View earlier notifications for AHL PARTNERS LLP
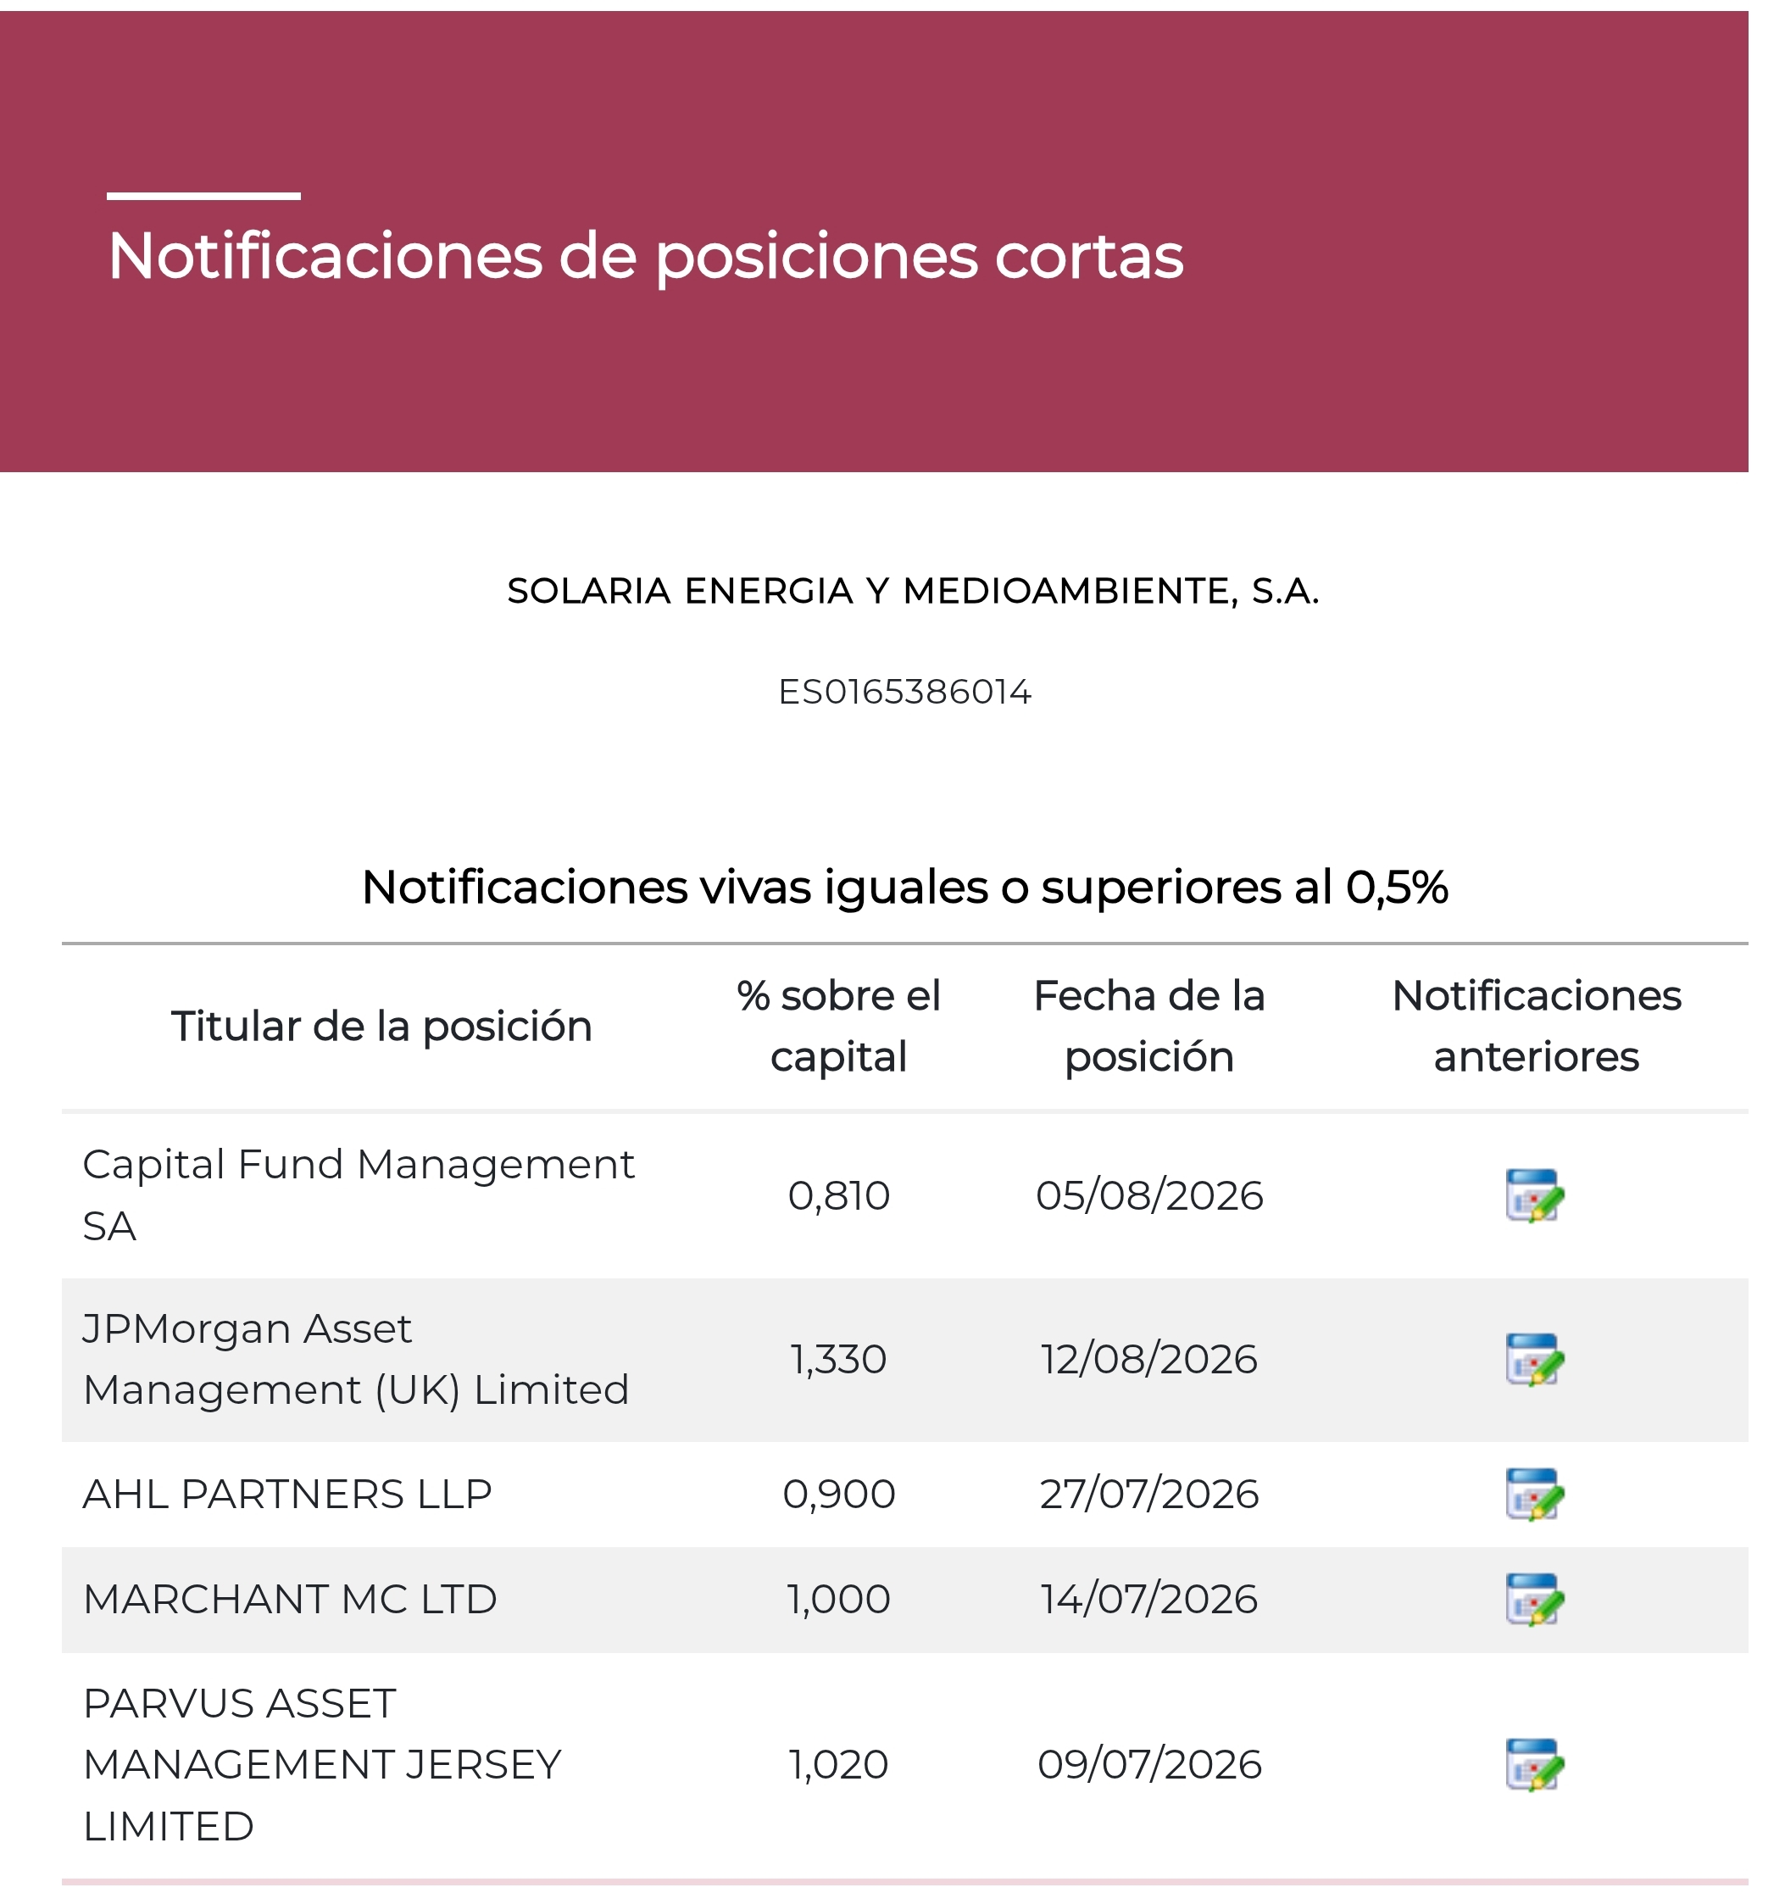Screen dimensions: 1785x1893 [1535, 1495]
